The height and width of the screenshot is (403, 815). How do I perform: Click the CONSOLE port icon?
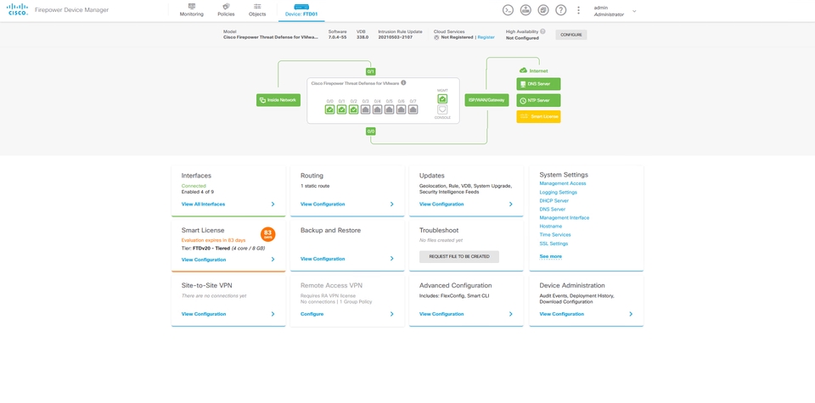coord(442,109)
